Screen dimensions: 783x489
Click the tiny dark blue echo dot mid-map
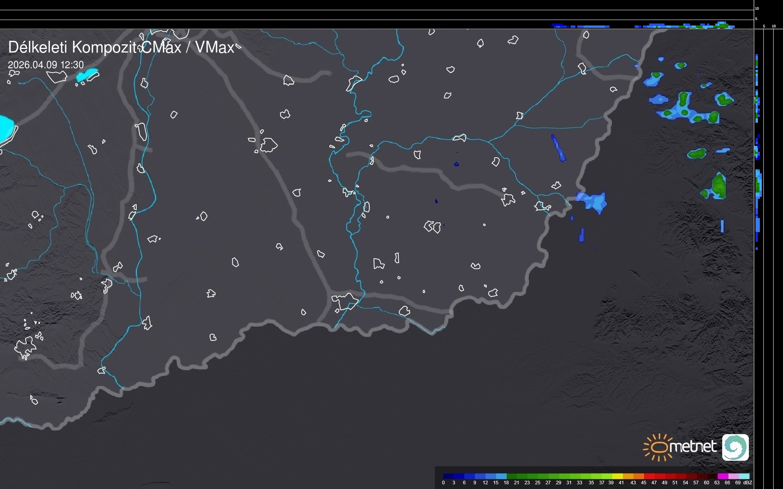pos(456,164)
